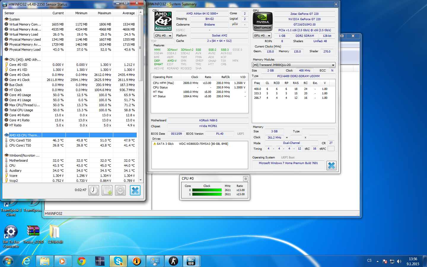Open Counter-Strike taskbar icon
The height and width of the screenshot is (267, 427).
click(x=173, y=261)
